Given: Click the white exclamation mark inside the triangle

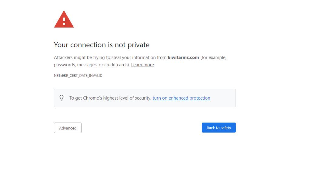Looking at the screenshot, I should [64, 21].
